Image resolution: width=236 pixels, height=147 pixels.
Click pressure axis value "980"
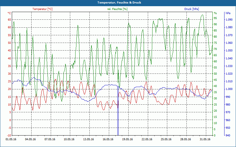point(228,105)
